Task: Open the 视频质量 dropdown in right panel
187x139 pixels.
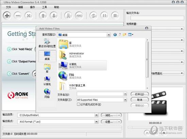Action: tap(182, 29)
